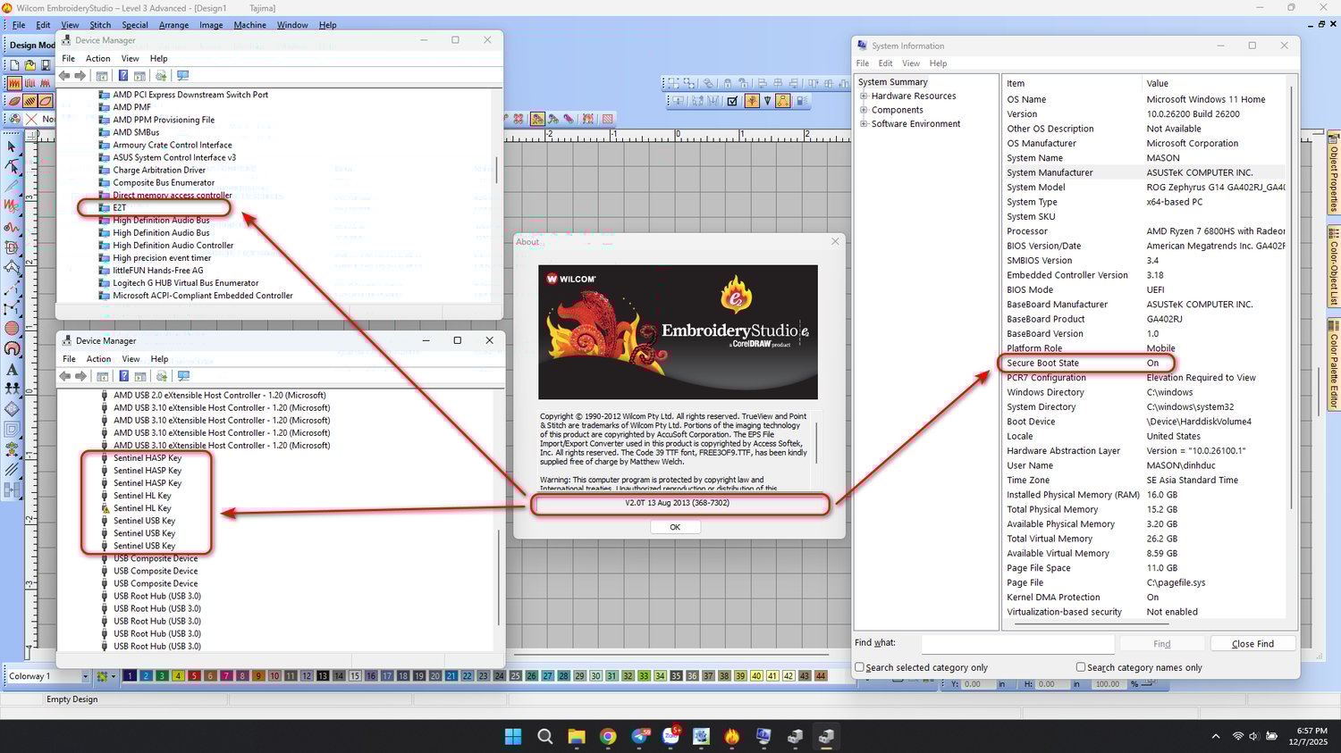The width and height of the screenshot is (1341, 753).
Task: Enable 'Search category names only' checkbox
Action: pyautogui.click(x=1081, y=667)
